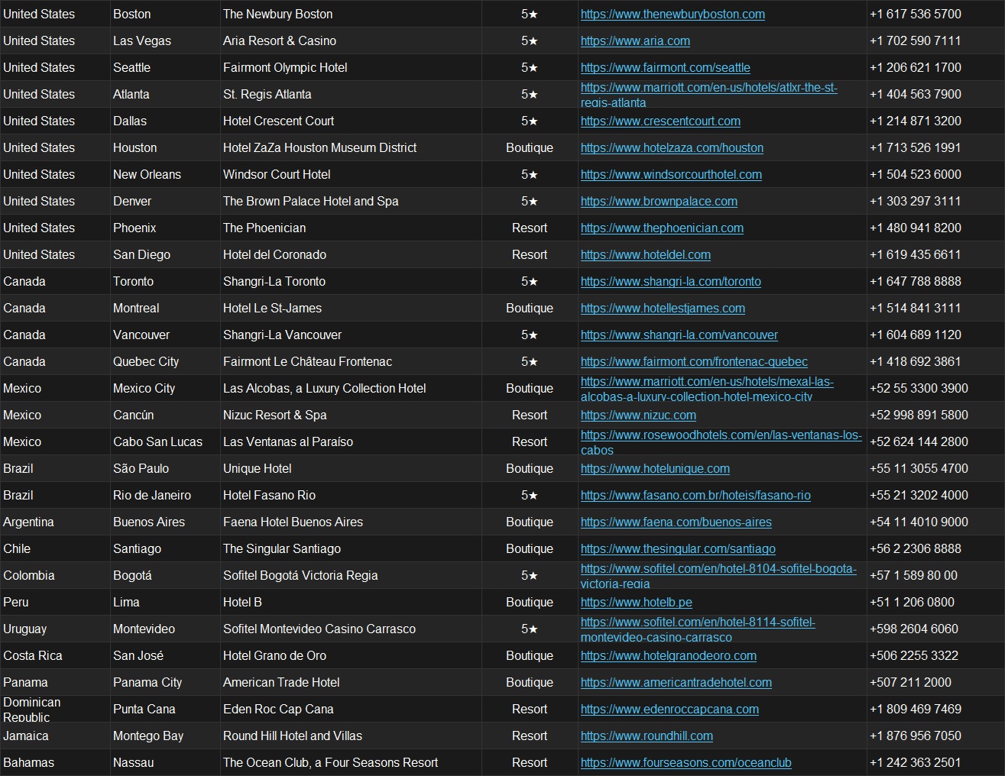Open the Aria Resort website link
Screen dimensions: 1005x776
pyautogui.click(x=635, y=40)
